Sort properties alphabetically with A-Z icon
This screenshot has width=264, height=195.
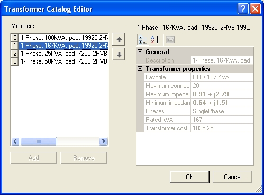click(x=155, y=40)
